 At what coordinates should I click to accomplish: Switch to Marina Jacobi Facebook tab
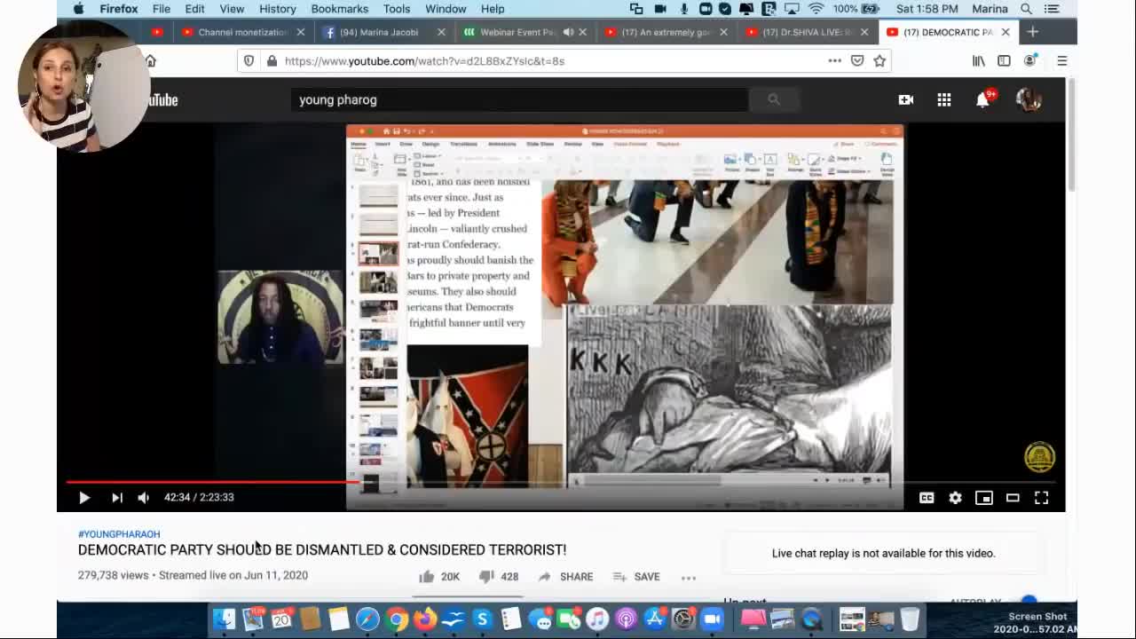(x=378, y=32)
